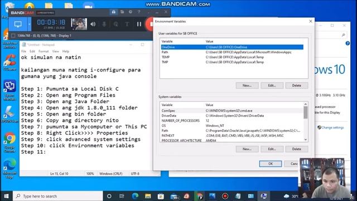
Task: Select NUMBER_OF_PROCESSORS system variable
Action: (x=232, y=121)
